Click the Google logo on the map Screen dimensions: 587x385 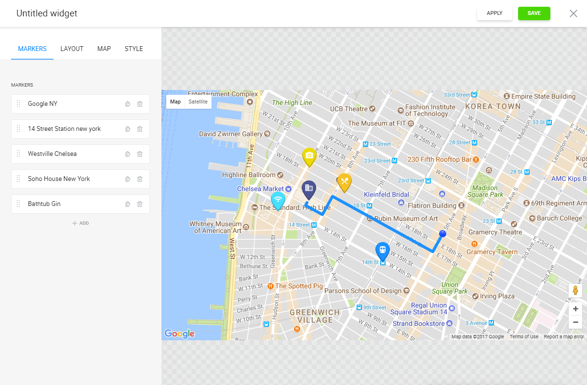pos(179,334)
